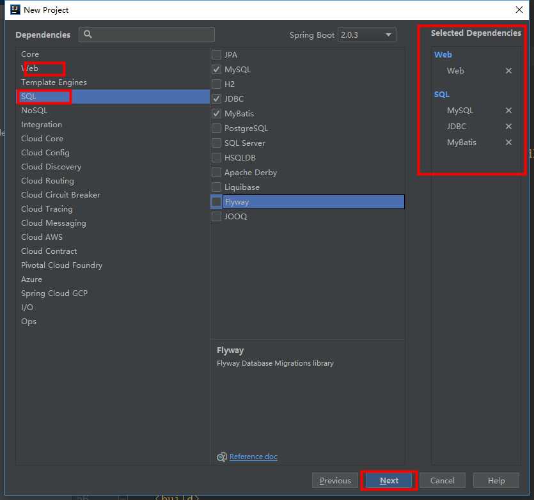This screenshot has width=534, height=500.
Task: Choose the Ops category
Action: [113, 322]
